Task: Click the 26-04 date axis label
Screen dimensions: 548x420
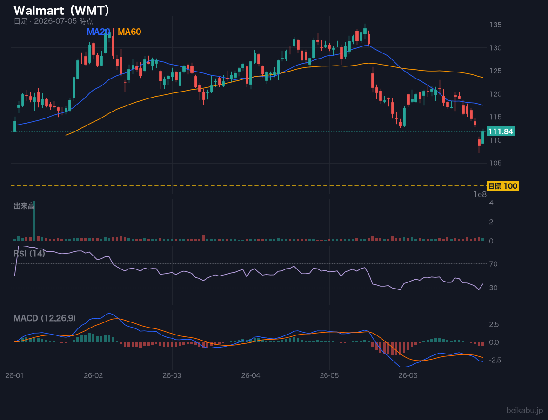Action: click(x=251, y=376)
